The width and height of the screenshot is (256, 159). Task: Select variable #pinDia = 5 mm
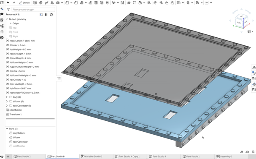[17, 71]
